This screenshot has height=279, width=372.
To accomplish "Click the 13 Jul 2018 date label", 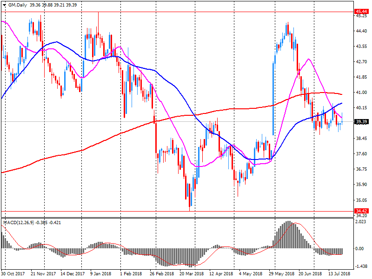I will pos(339,273).
